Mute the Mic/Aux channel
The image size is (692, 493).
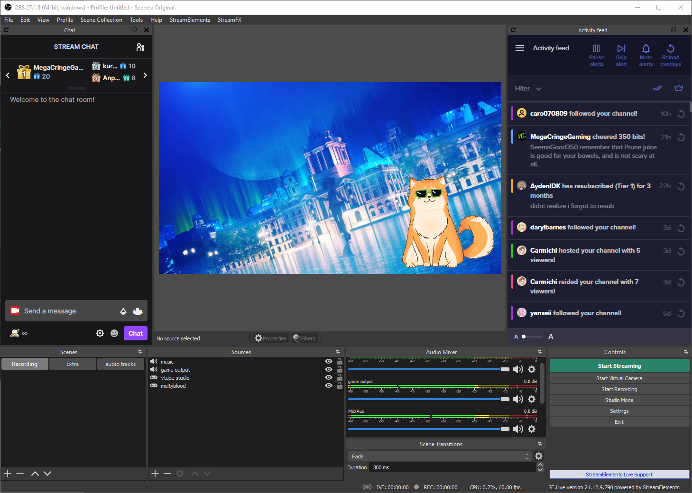[518, 429]
